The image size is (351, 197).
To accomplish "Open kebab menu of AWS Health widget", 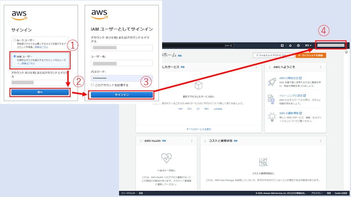I will (191, 141).
